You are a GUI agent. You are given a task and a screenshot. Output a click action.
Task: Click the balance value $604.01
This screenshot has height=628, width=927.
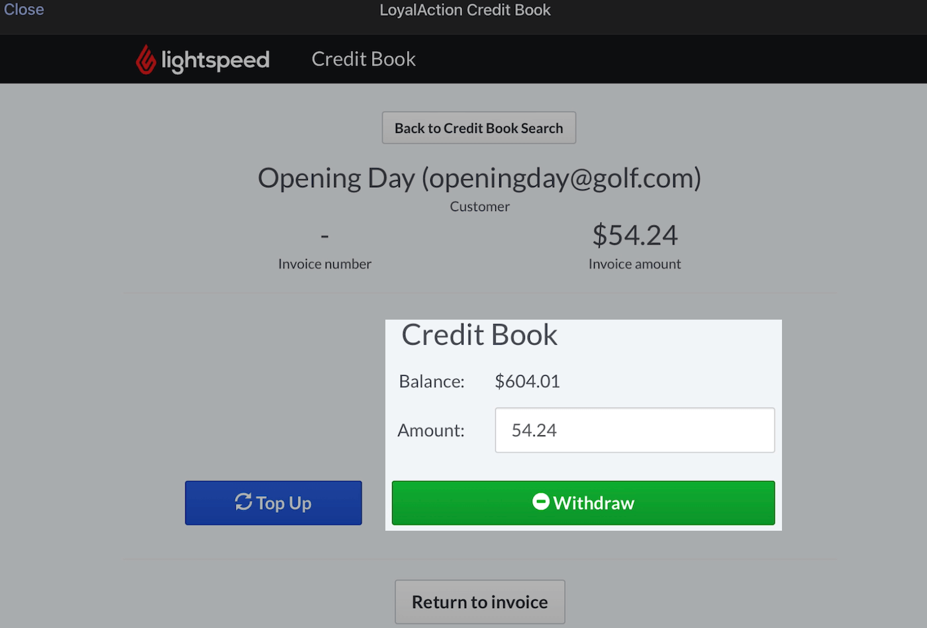coord(527,381)
